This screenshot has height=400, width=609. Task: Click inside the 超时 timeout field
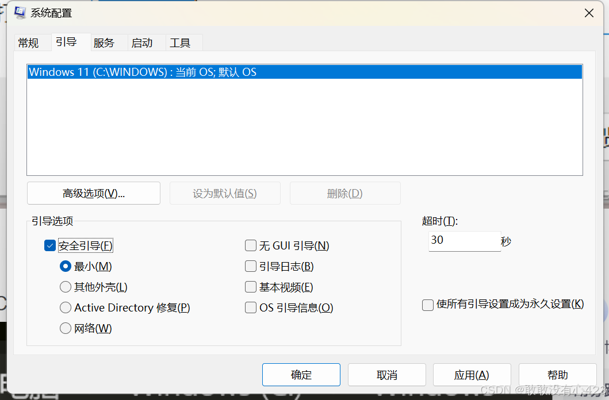[x=464, y=241]
